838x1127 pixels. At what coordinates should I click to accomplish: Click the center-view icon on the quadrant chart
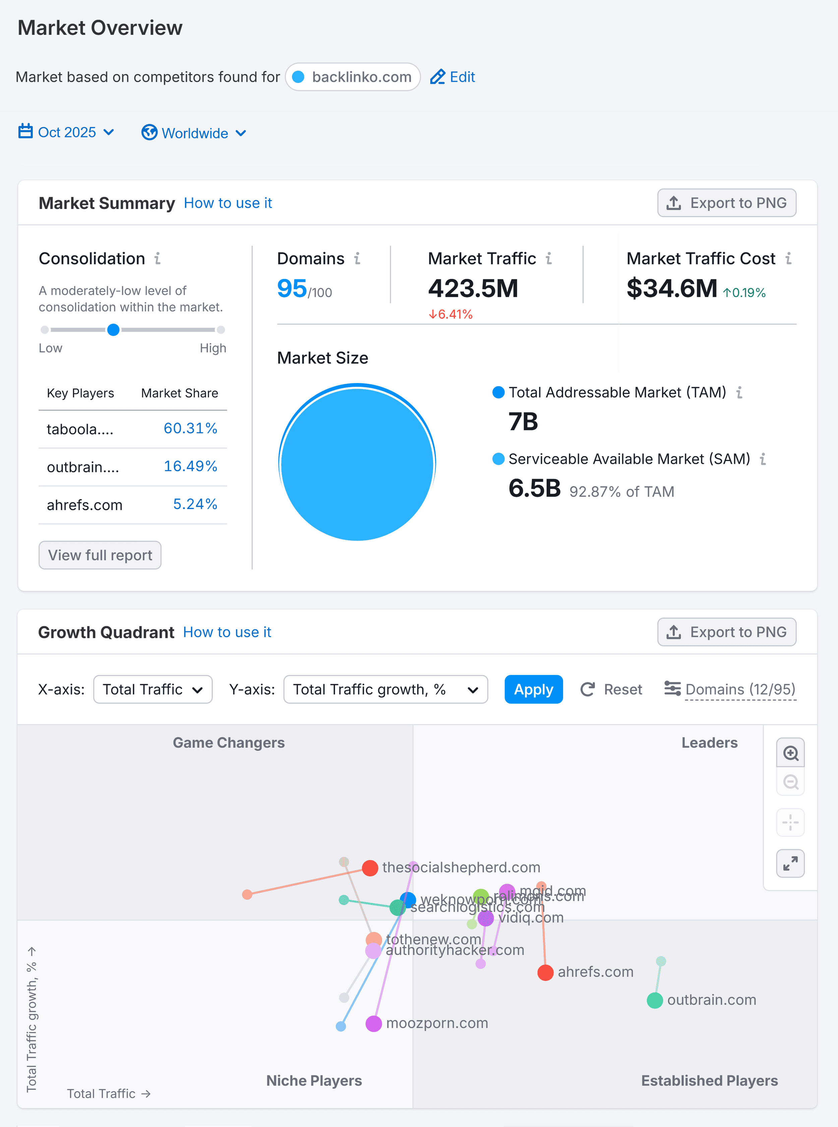tap(790, 823)
